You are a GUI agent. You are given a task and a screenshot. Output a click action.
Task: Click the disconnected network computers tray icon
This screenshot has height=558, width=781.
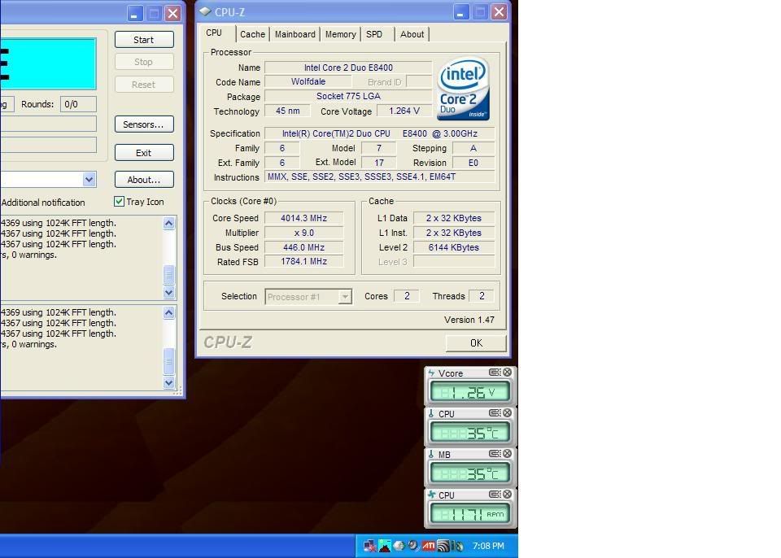(x=370, y=546)
